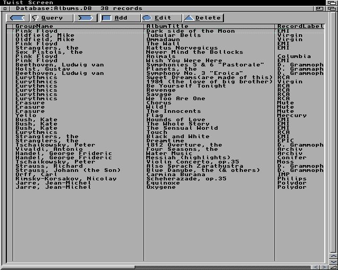Click the screen depth gadget on Twist Screen bar
Screen dimensions: 338x270
332,3
